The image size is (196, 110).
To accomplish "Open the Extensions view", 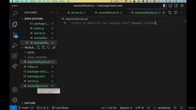I will (15, 56).
